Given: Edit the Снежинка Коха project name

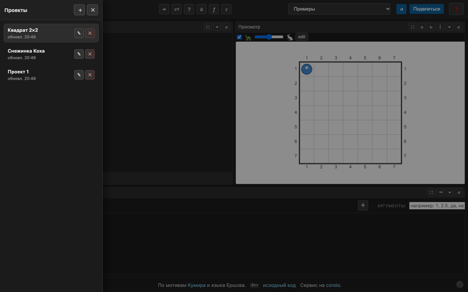Looking at the screenshot, I should point(79,54).
